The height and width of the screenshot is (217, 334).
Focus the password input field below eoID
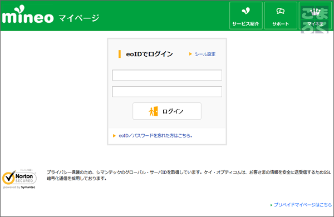167,92
